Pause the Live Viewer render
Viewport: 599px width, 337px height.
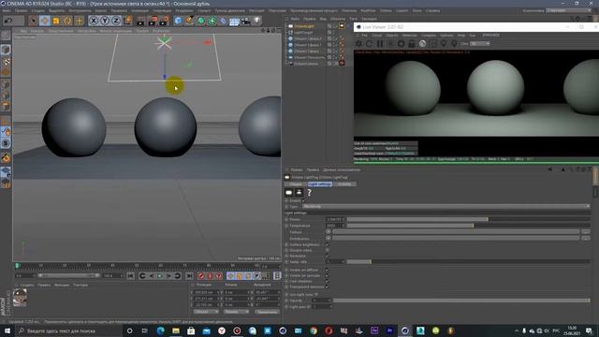coord(380,44)
